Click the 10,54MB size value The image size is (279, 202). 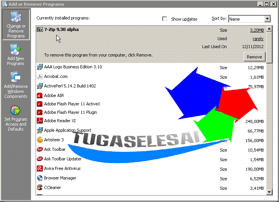(x=256, y=150)
